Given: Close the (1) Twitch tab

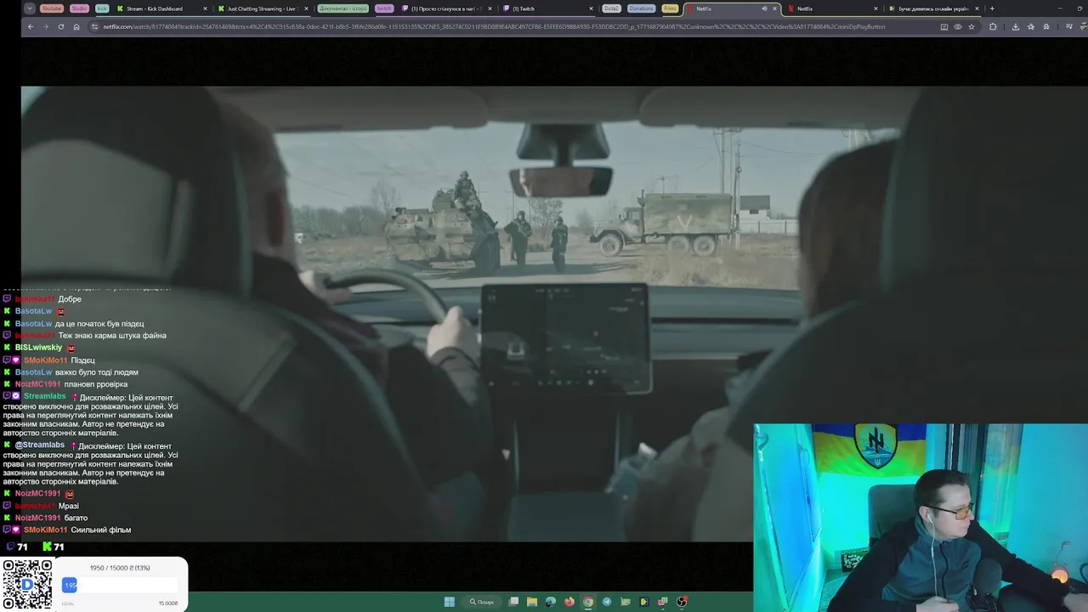Looking at the screenshot, I should [x=591, y=8].
